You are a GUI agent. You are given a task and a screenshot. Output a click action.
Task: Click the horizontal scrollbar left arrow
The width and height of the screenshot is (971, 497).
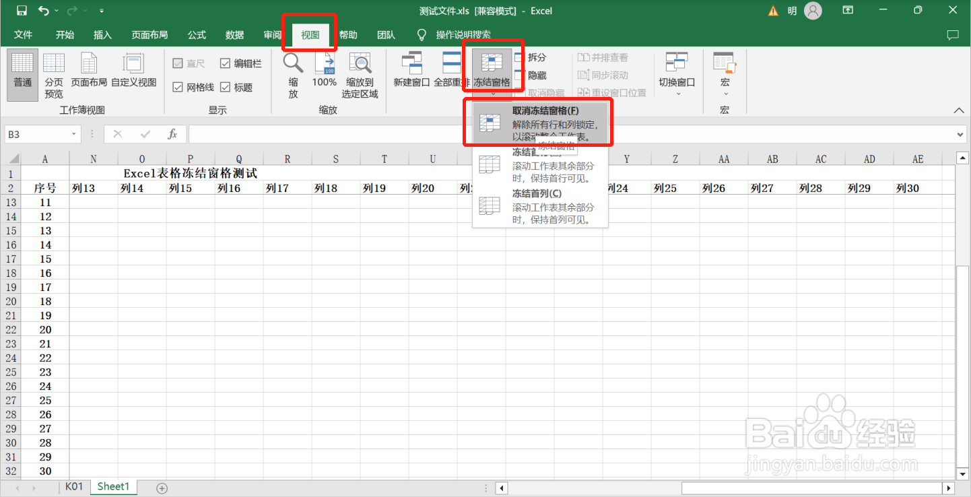(501, 488)
